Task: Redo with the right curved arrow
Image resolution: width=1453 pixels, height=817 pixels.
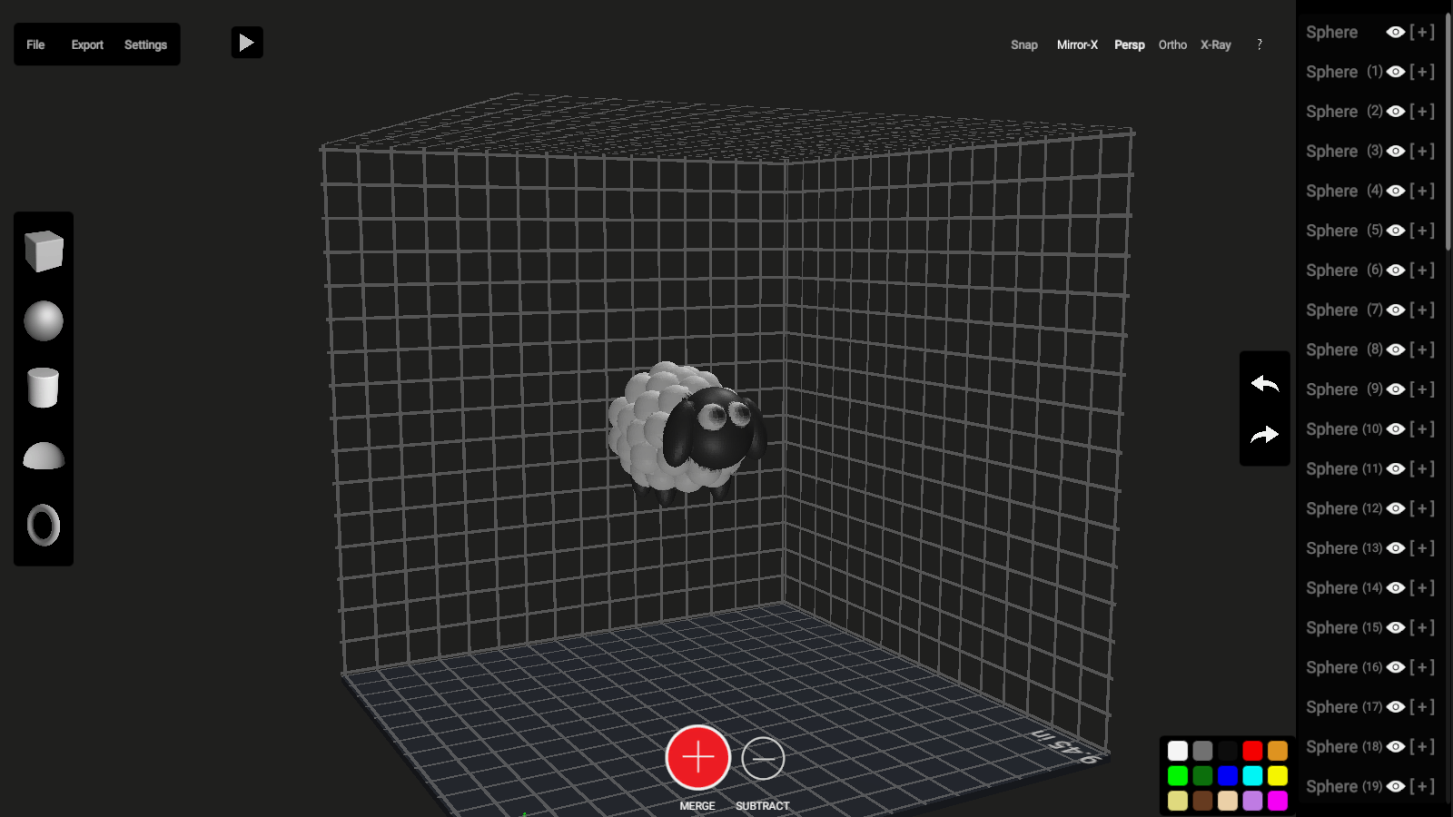Action: point(1264,435)
